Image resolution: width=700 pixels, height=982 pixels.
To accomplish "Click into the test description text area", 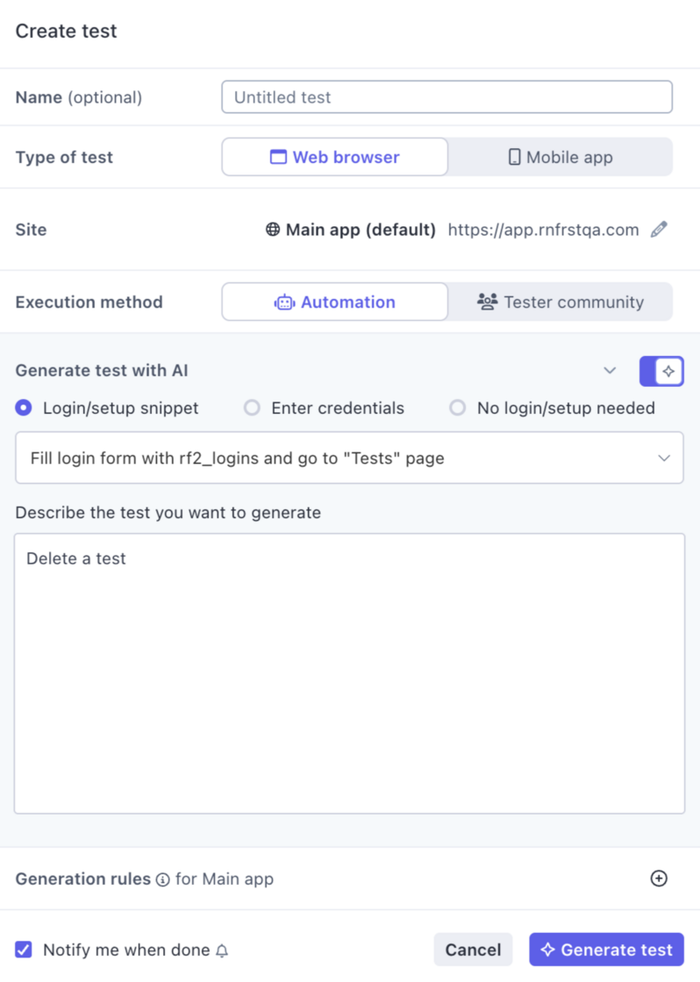I will pyautogui.click(x=349, y=673).
